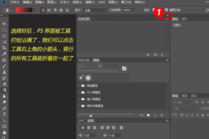The width and height of the screenshot is (209, 139).
Task: Create new snapshot in History panel
Action: point(155,55)
